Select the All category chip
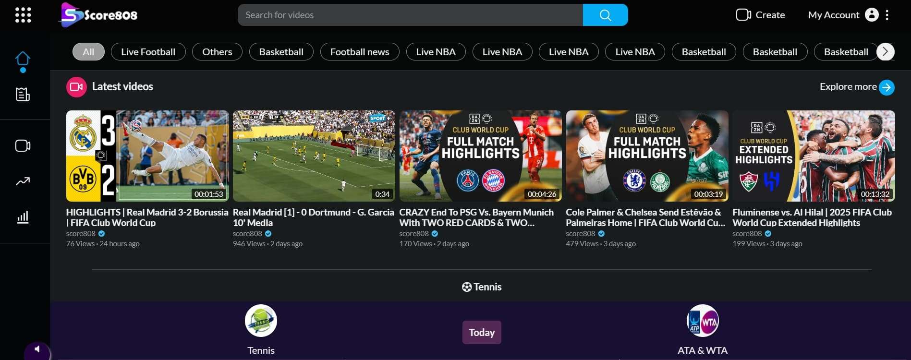911x360 pixels. 88,52
